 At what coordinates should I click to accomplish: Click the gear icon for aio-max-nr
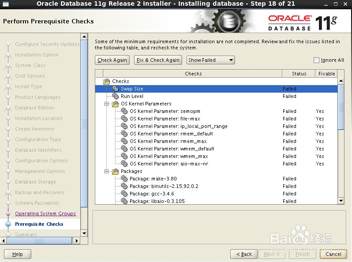[124, 164]
